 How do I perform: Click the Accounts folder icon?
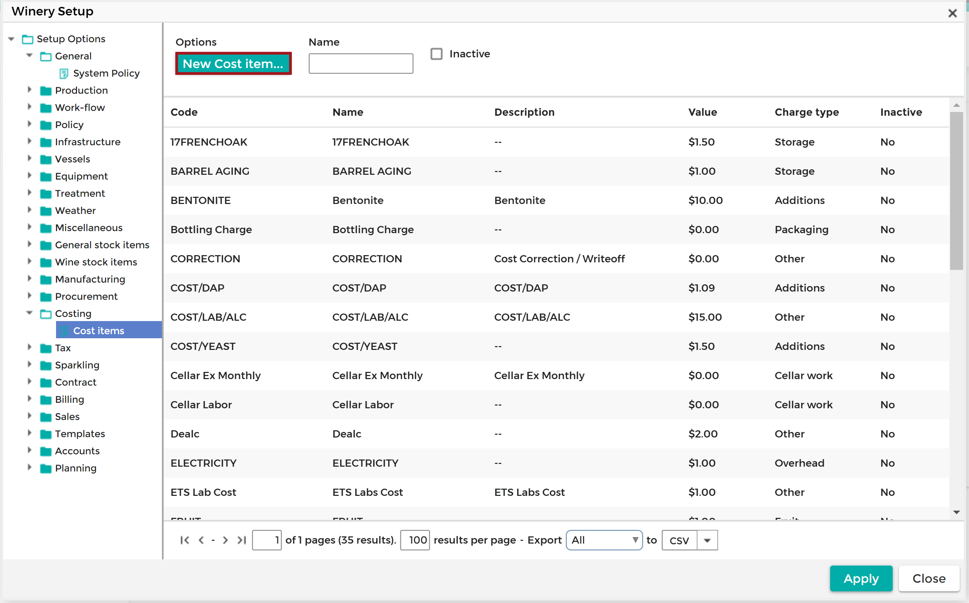pos(46,451)
